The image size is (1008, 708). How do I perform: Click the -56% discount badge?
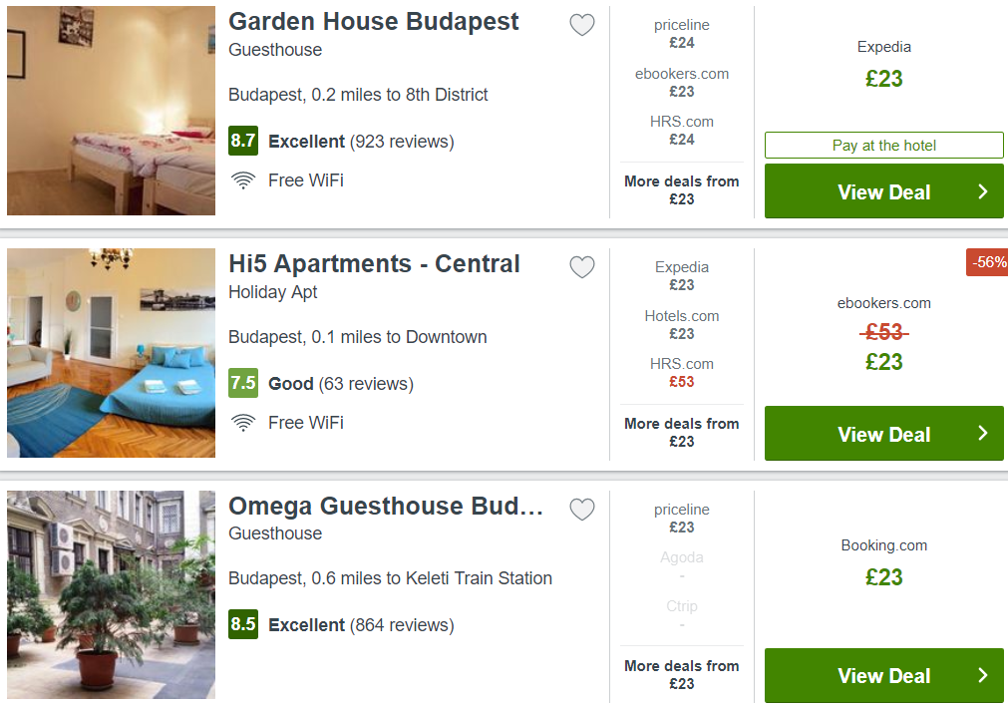pos(987,262)
